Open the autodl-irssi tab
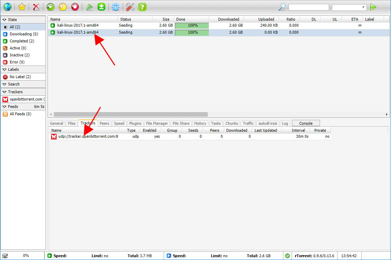This screenshot has height=260, width=391. [x=268, y=123]
